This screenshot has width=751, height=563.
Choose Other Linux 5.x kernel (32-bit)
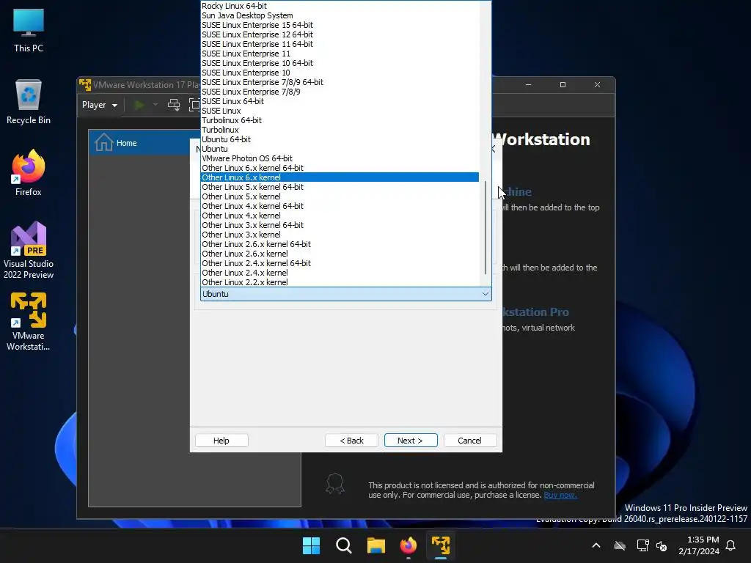tap(340, 196)
